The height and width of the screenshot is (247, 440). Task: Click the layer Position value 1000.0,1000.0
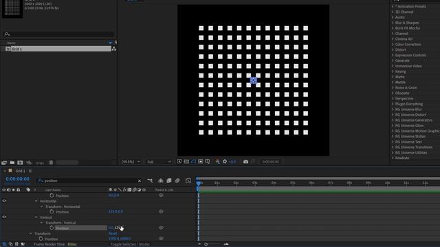point(120,239)
